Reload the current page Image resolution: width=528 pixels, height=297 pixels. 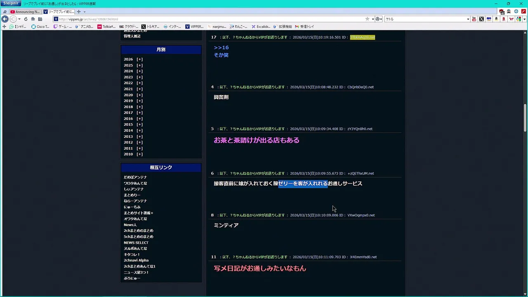click(x=26, y=19)
